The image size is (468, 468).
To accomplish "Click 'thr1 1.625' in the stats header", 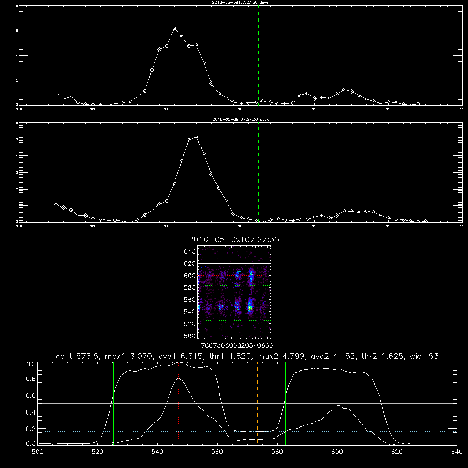I will click(x=231, y=356).
